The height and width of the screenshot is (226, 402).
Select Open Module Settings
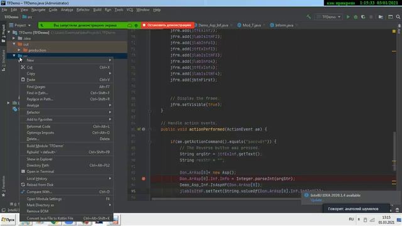(67, 199)
